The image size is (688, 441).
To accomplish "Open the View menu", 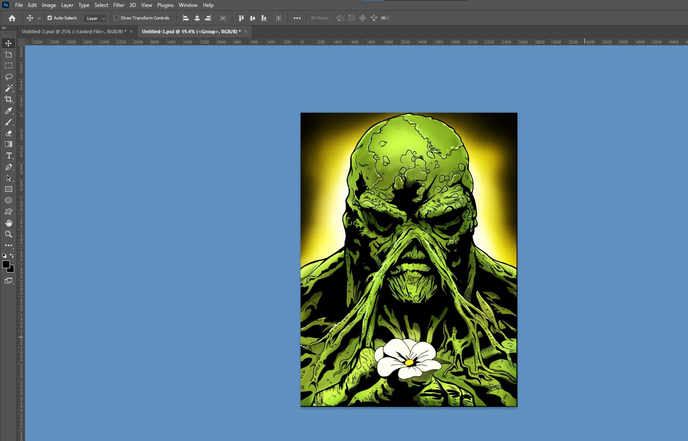I will (x=146, y=5).
